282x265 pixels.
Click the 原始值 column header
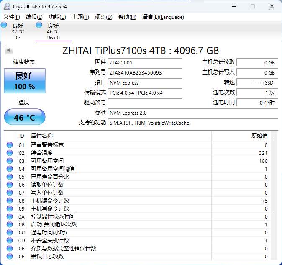point(241,136)
